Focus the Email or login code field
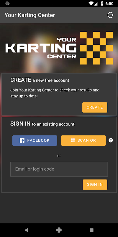Image resolution: width=118 pixels, height=237 pixels. coord(59,169)
